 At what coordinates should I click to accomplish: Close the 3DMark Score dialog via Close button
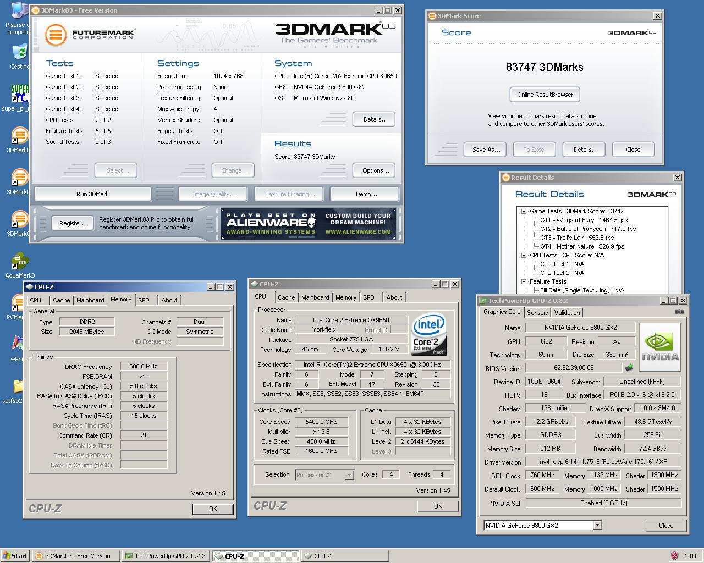pyautogui.click(x=633, y=150)
